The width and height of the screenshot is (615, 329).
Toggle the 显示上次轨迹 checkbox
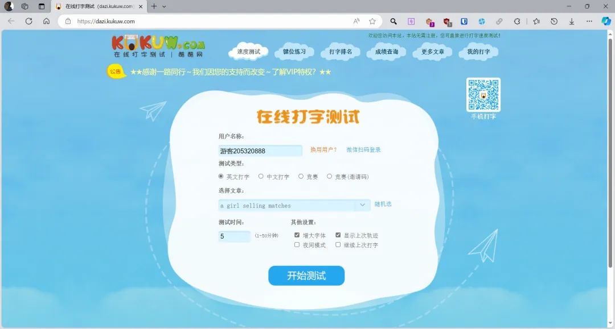tap(338, 235)
